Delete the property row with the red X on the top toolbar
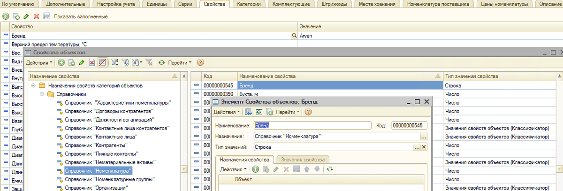 tap(36, 16)
